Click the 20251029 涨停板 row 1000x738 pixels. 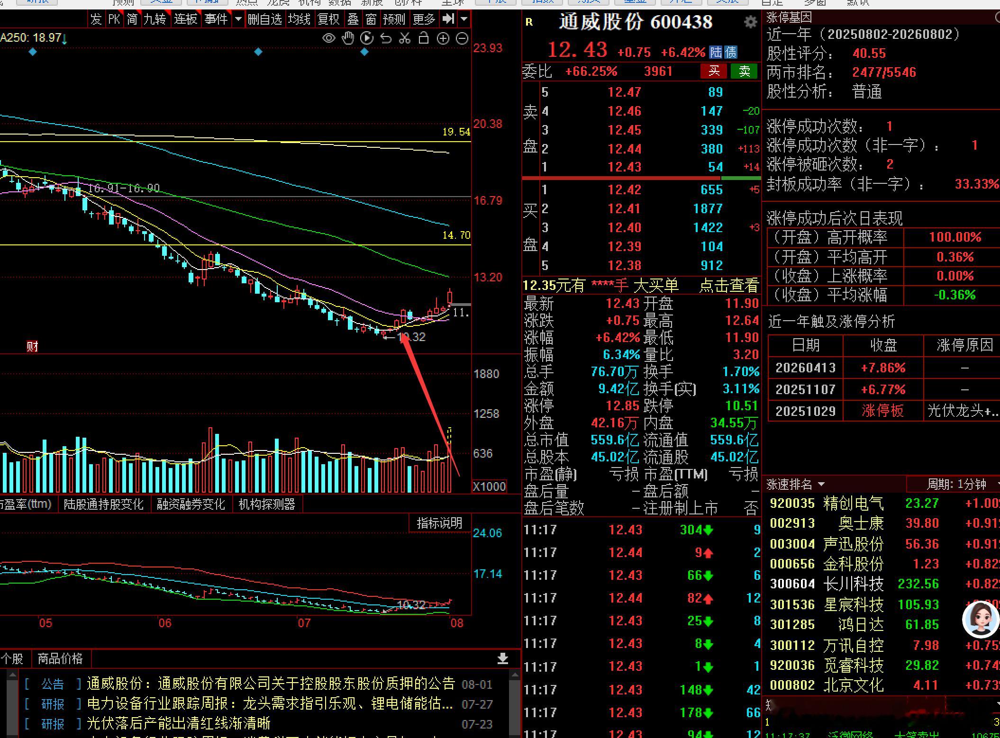click(x=884, y=411)
